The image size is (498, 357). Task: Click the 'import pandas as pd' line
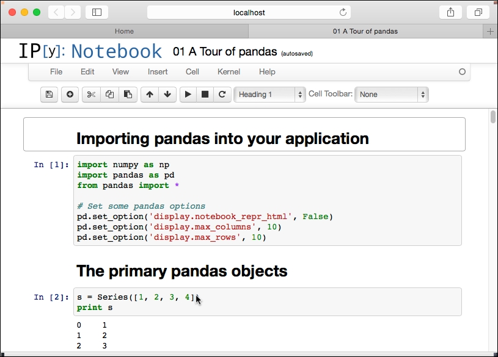click(x=126, y=175)
